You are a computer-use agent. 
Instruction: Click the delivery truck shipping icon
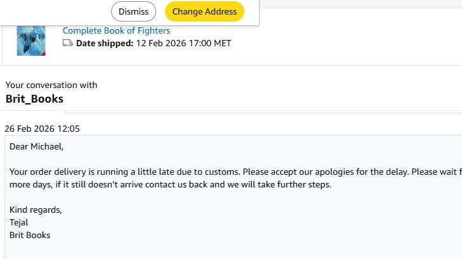(68, 43)
